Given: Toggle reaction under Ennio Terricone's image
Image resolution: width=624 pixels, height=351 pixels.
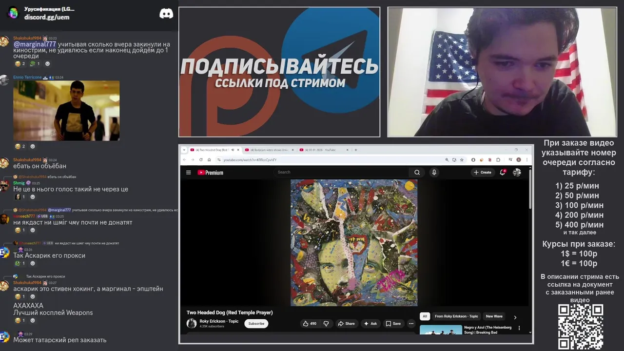Looking at the screenshot, I should click(20, 146).
